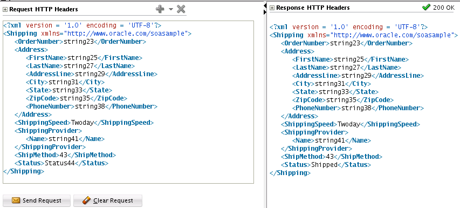This screenshot has height=208, width=460.
Task: Click the Send Request button
Action: (x=37, y=200)
